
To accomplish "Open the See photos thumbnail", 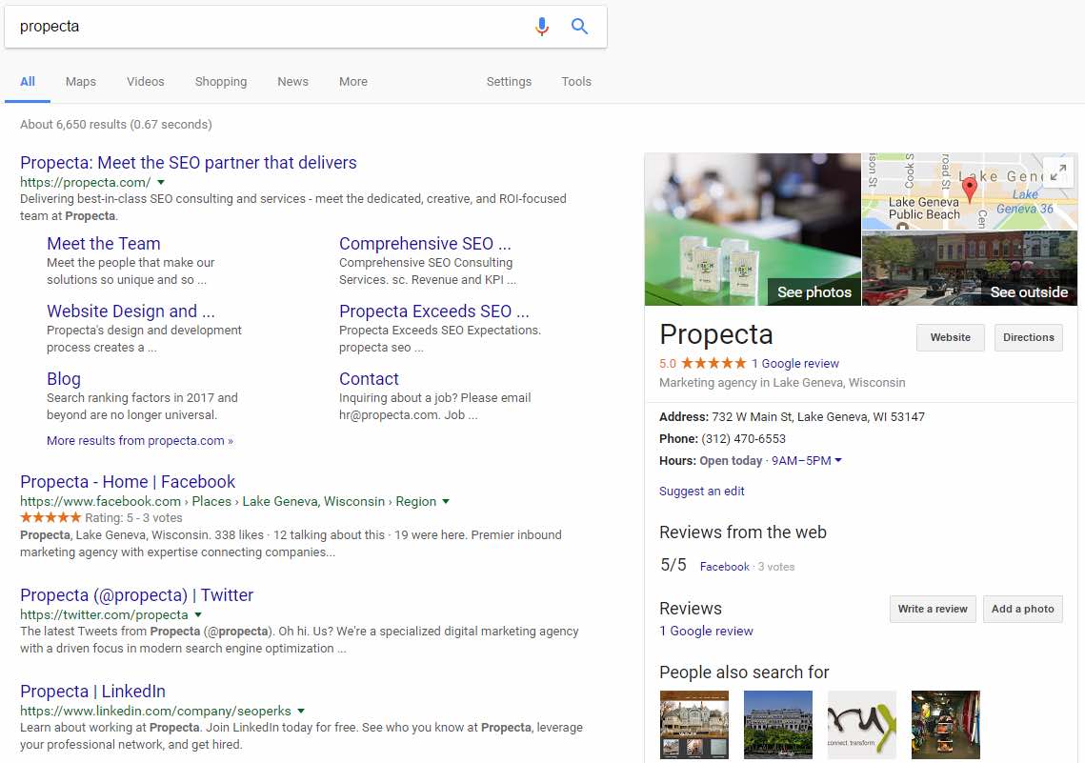I will [753, 229].
